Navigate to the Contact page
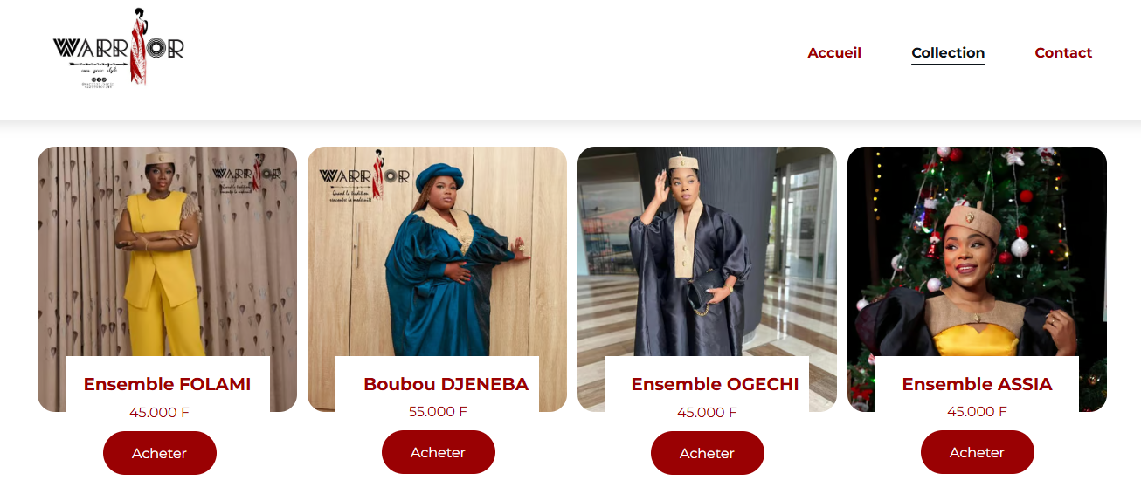 pos(1063,52)
